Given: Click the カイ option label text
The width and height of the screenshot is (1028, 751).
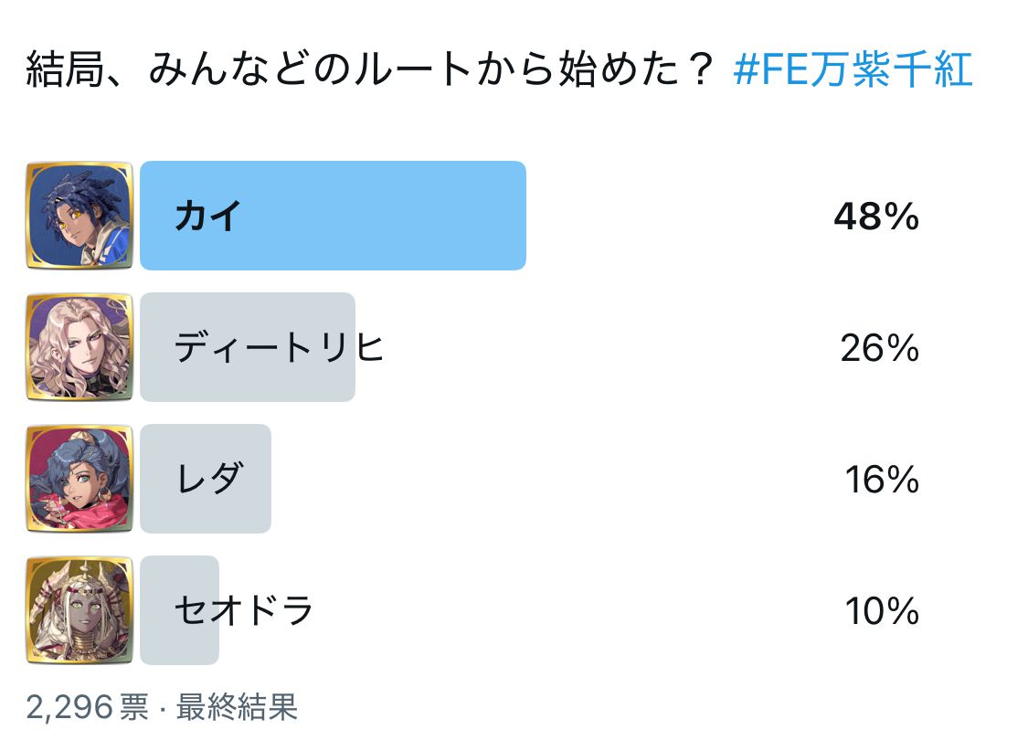Looking at the screenshot, I should click(x=207, y=216).
